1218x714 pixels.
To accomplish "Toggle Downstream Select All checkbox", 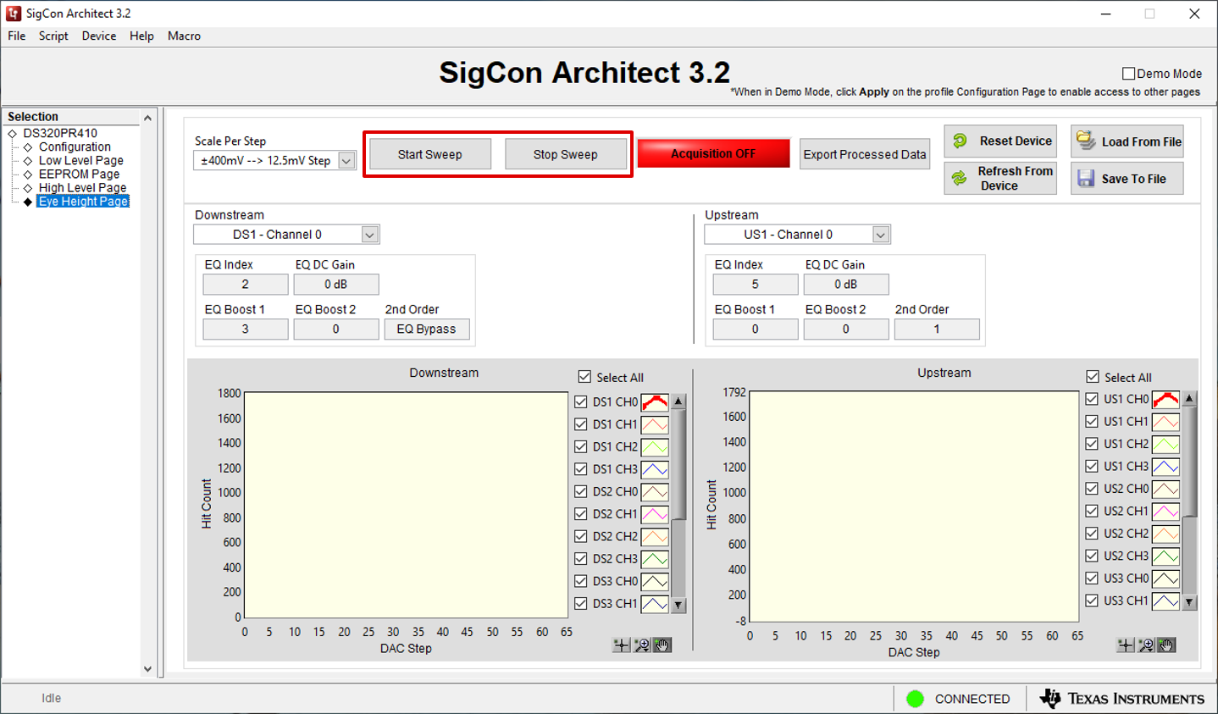I will point(584,377).
